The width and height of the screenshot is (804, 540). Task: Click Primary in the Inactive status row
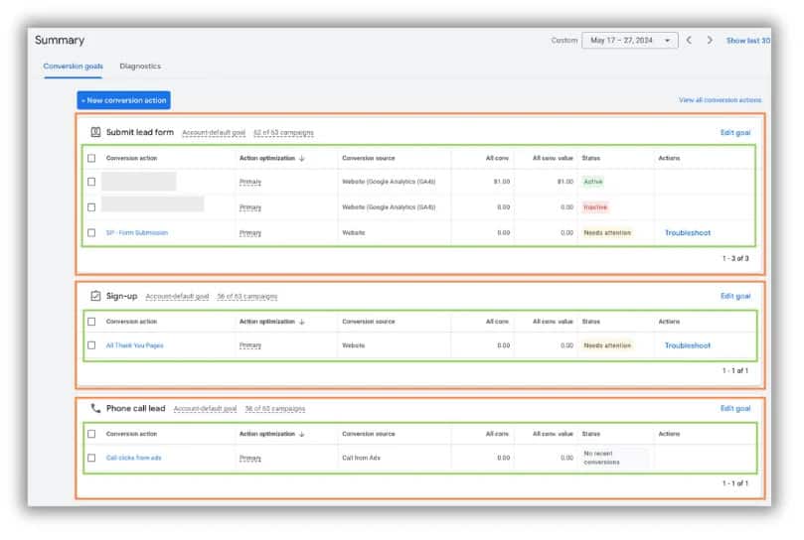pyautogui.click(x=250, y=207)
